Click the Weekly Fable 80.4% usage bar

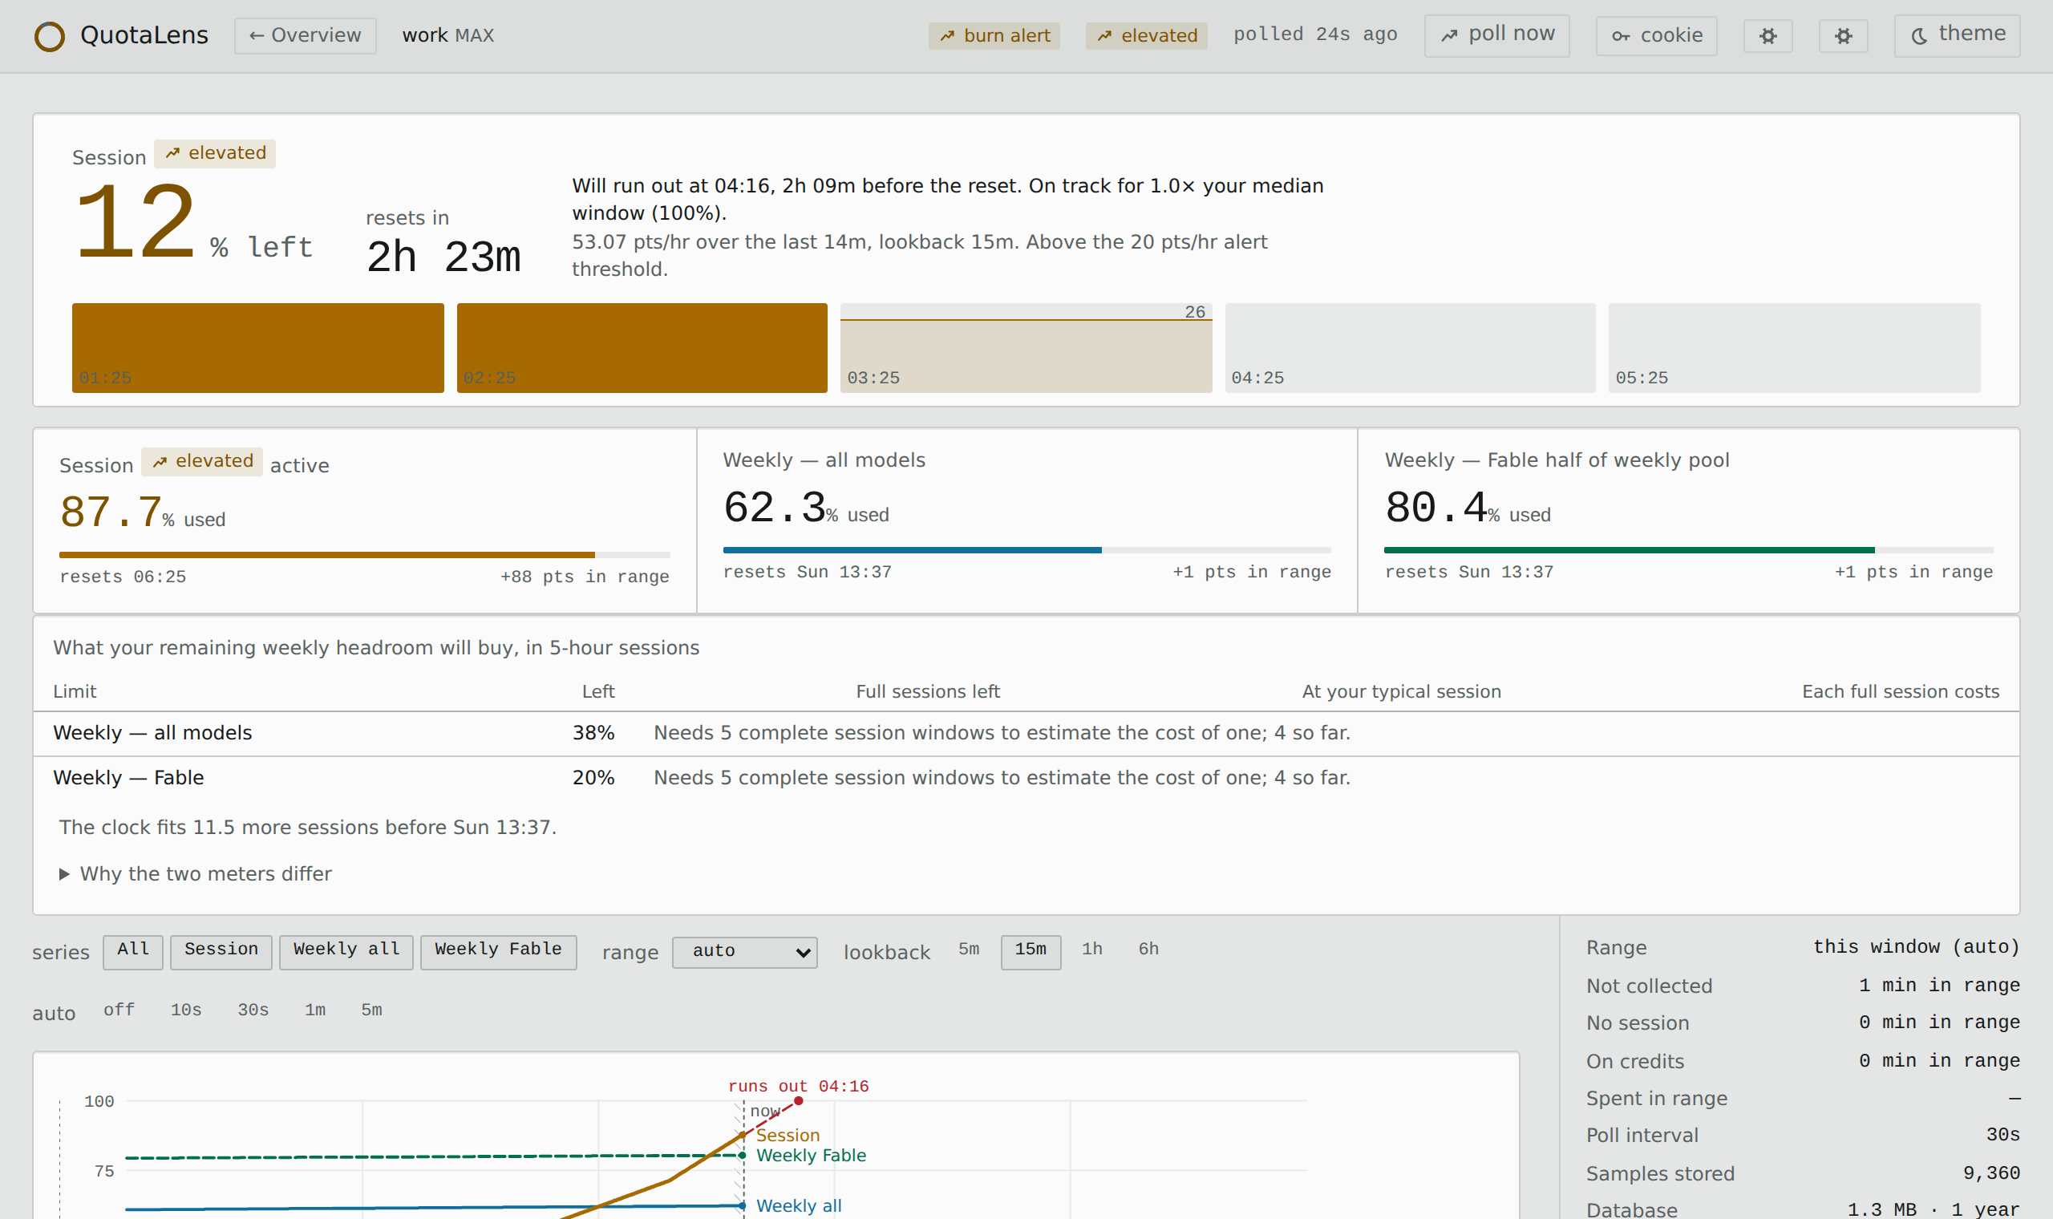(1689, 550)
